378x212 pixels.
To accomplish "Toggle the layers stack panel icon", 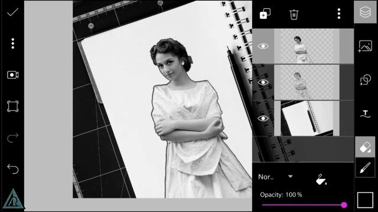I will point(365,12).
